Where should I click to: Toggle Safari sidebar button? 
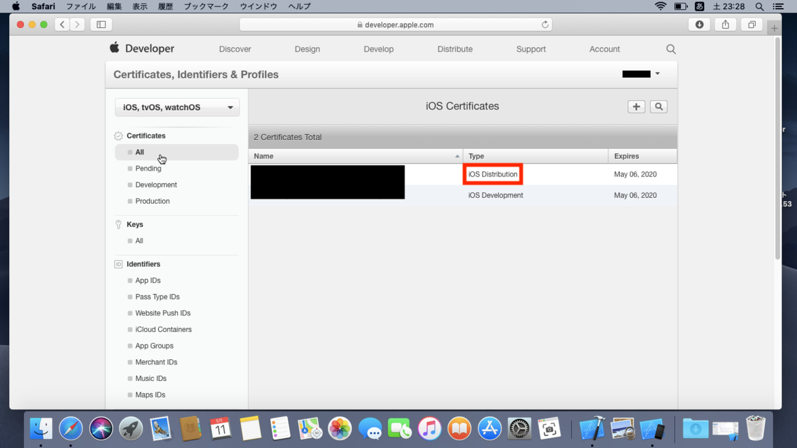(101, 25)
